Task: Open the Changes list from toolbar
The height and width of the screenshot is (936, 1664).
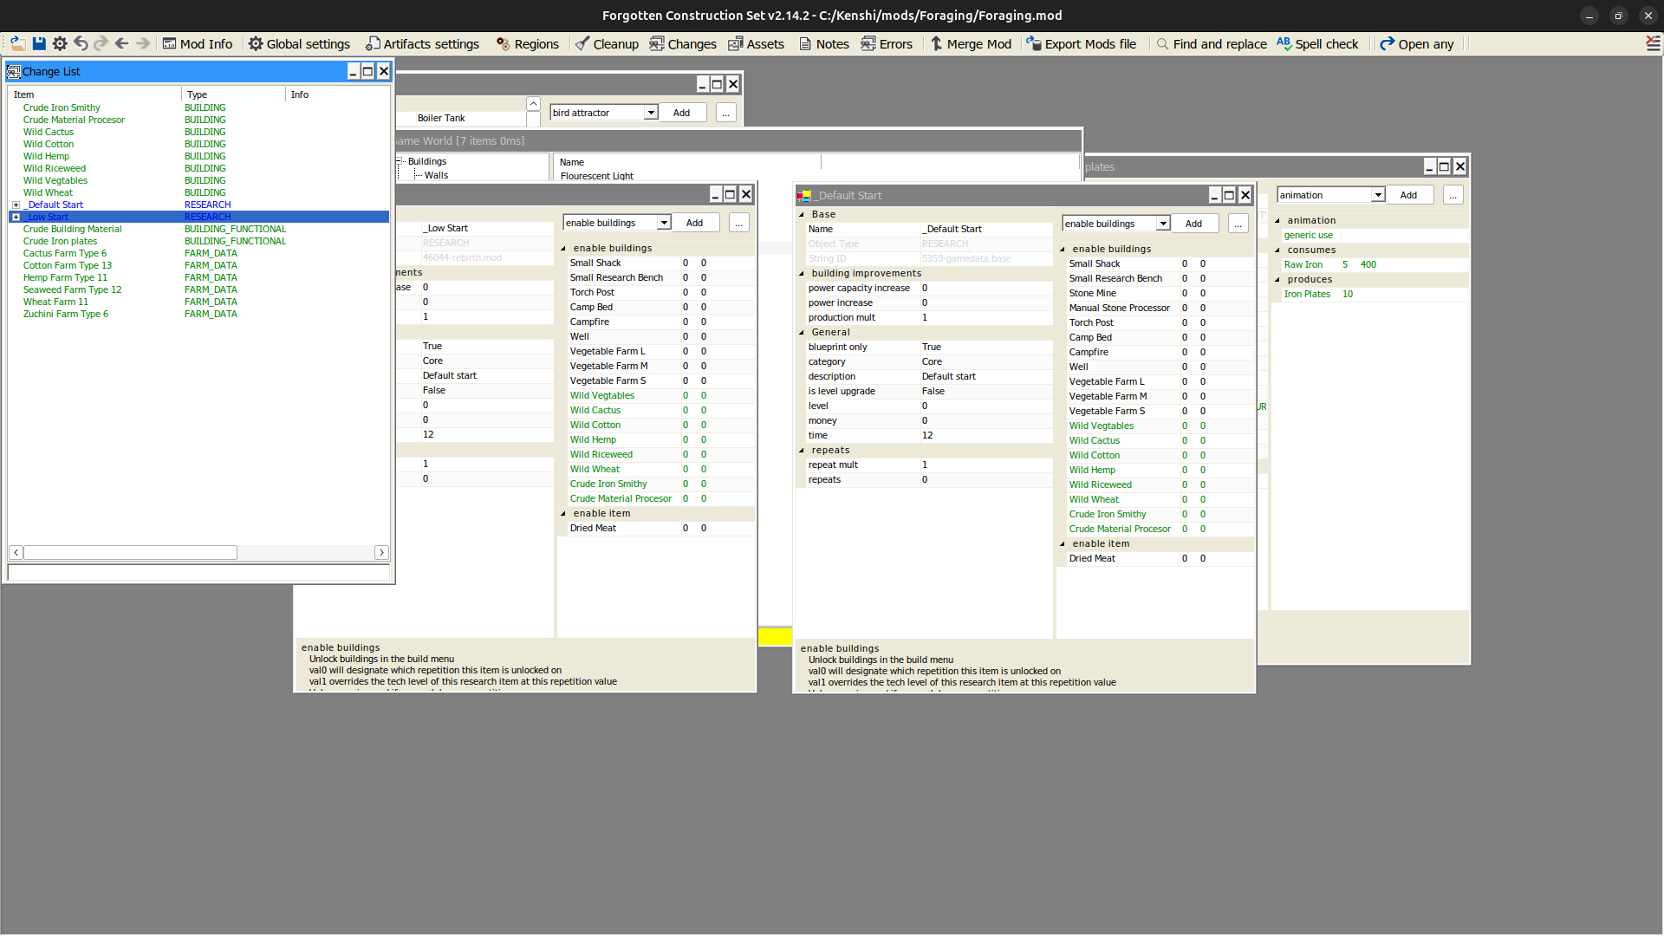Action: click(x=683, y=43)
